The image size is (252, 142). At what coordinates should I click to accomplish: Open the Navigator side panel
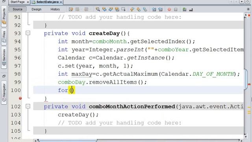(4, 92)
